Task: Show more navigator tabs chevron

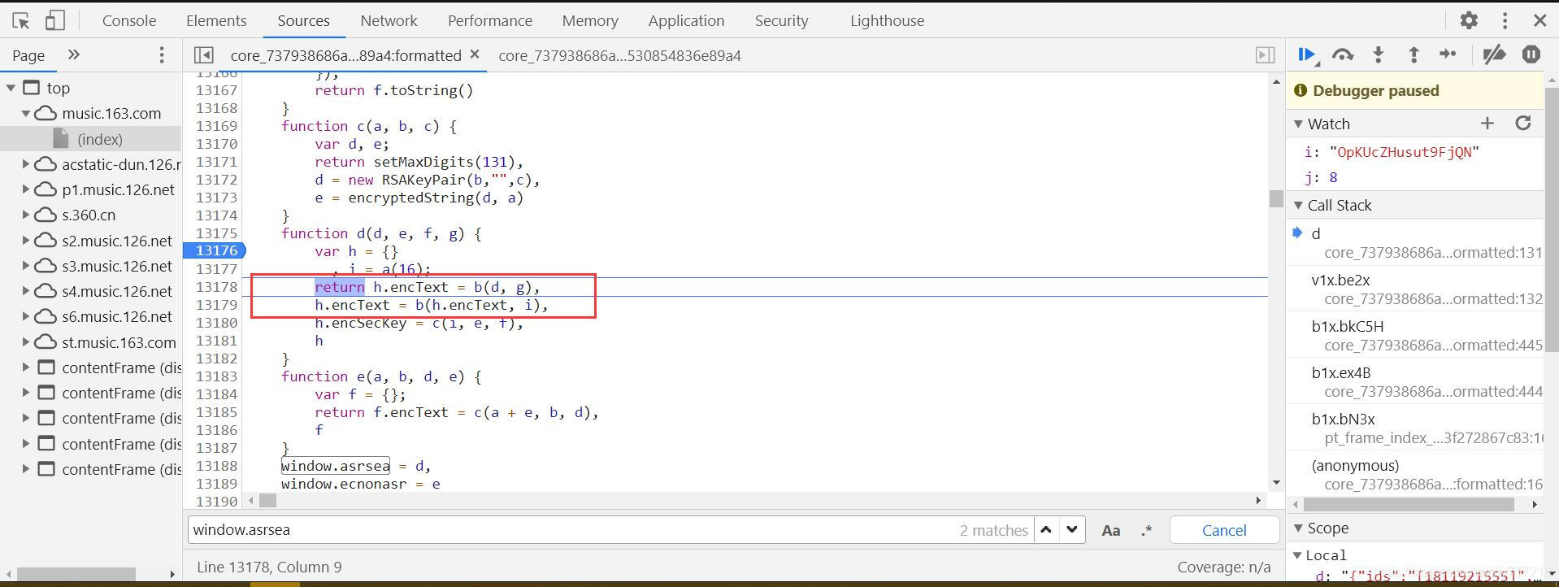Action: (x=74, y=54)
